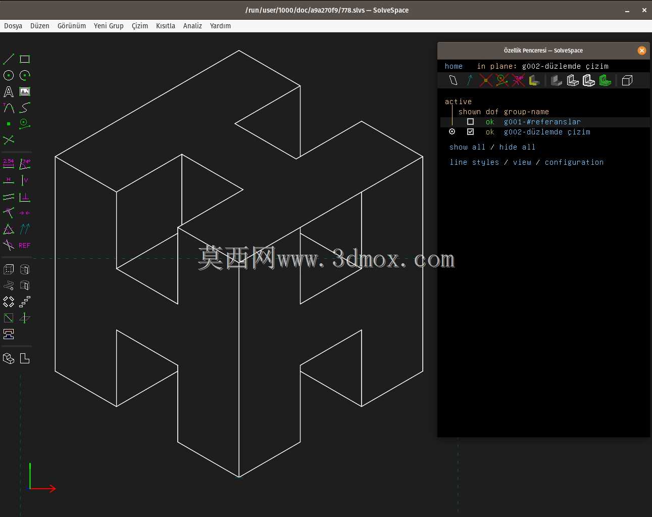Open the Kısıtla menu
652x517 pixels.
[166, 26]
